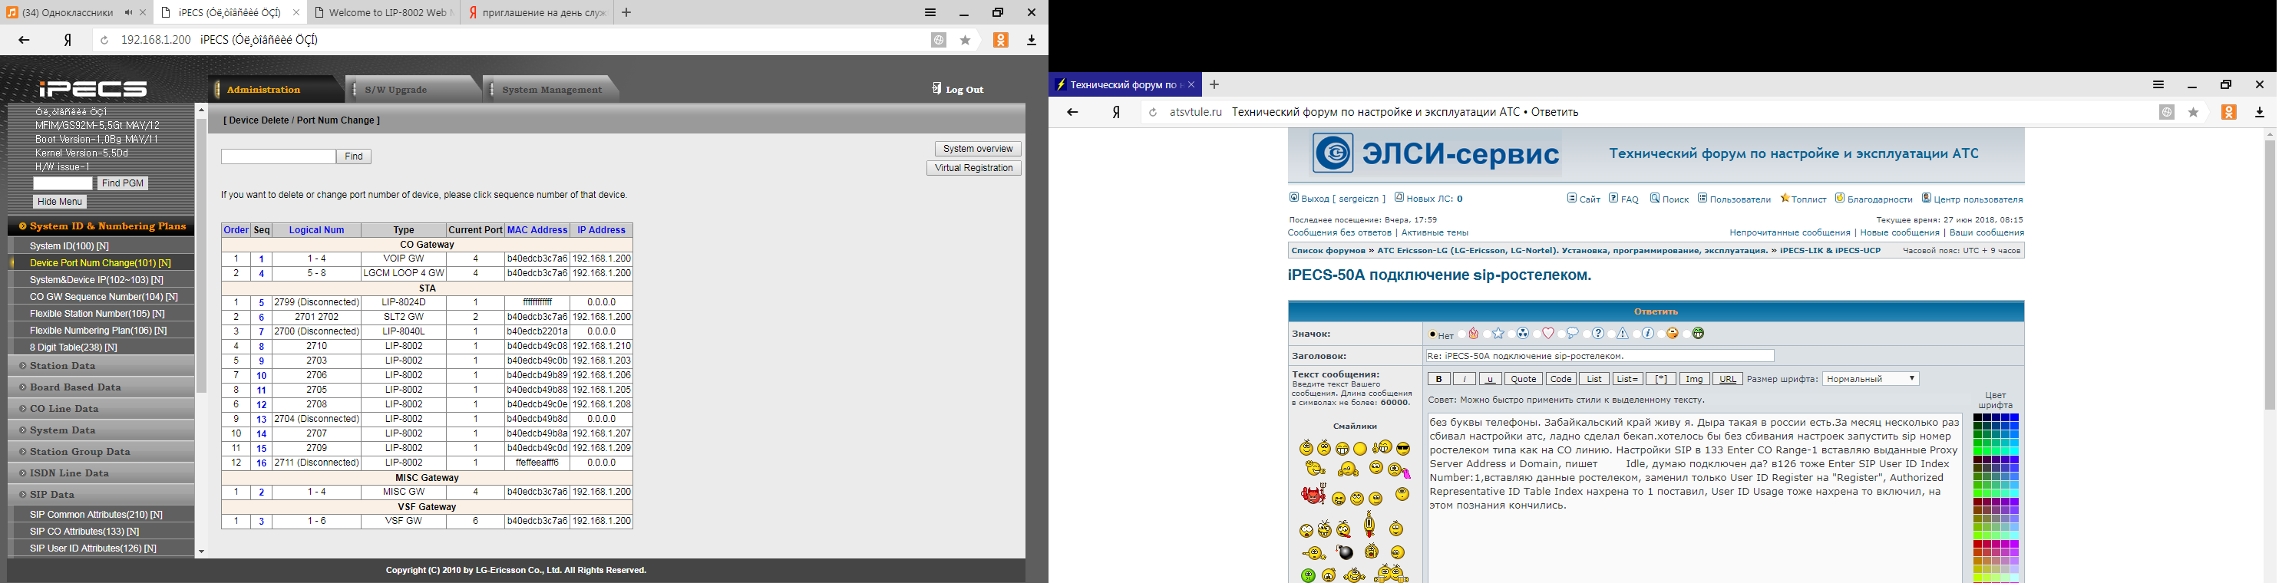Viewport: 2292px width, 583px height.
Task: Open the font size dropdown showing Нормальный
Action: tap(1871, 379)
